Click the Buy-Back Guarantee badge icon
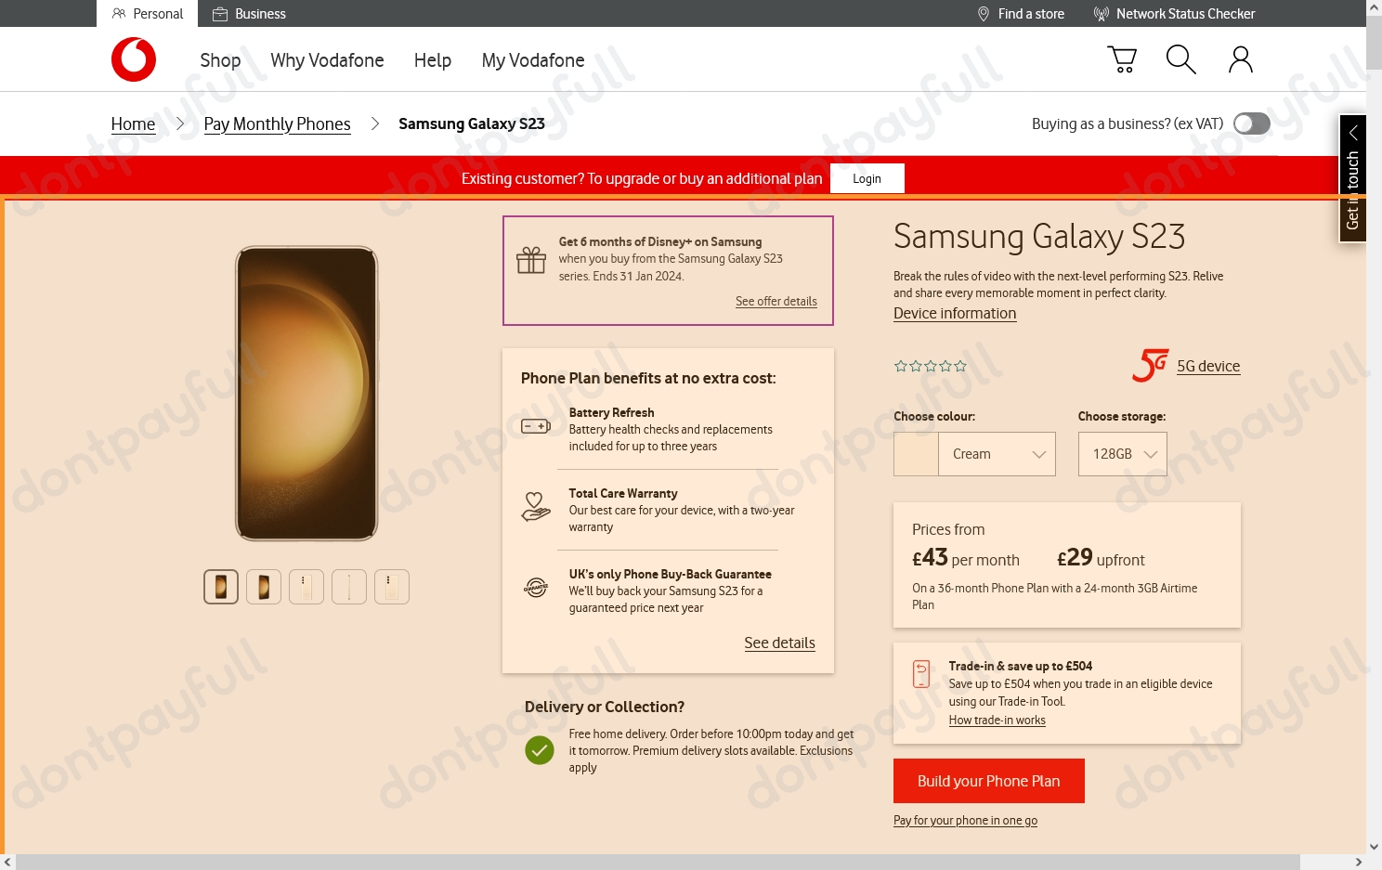1382x870 pixels. 536,588
